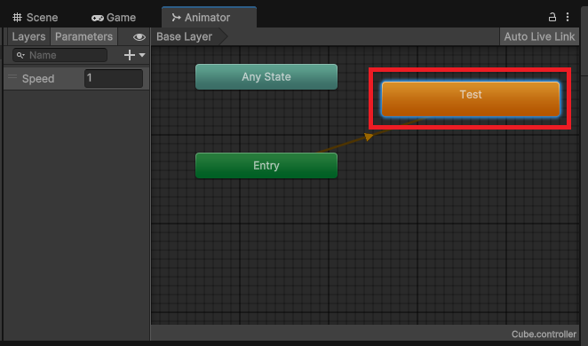The height and width of the screenshot is (346, 588).
Task: Open the add-parameter dropdown arrow
Action: [142, 55]
